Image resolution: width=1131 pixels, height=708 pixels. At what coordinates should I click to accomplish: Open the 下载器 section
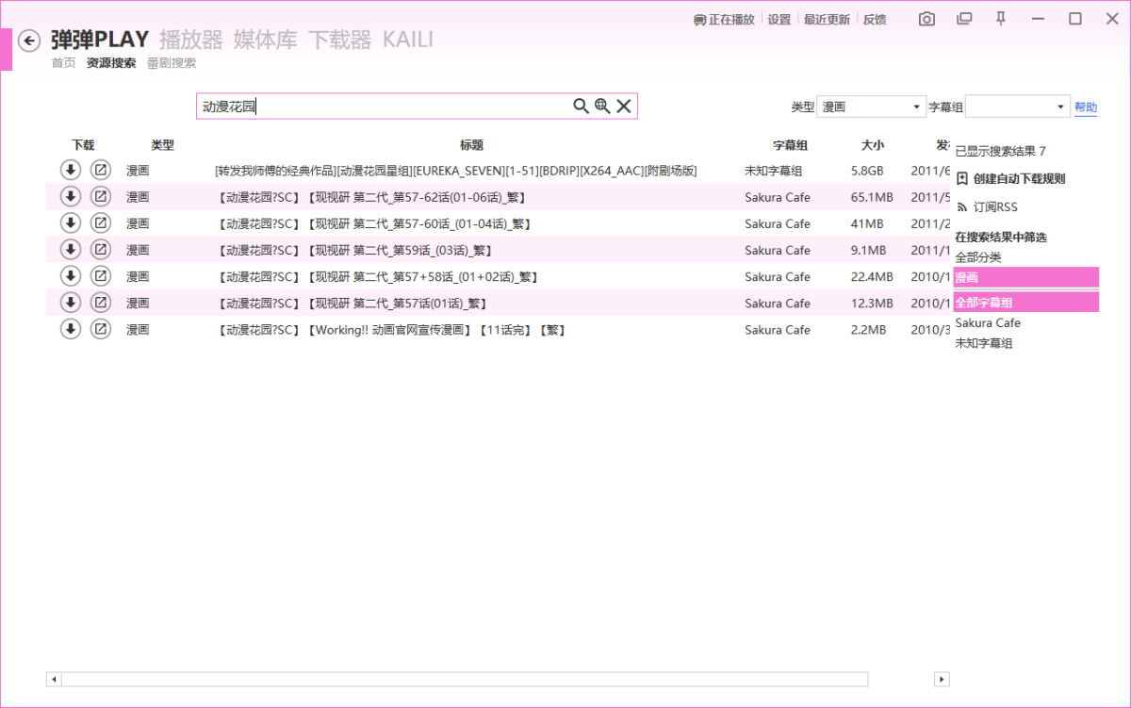339,40
